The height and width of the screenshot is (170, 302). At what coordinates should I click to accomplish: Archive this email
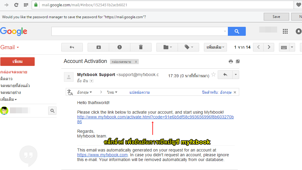(98, 47)
